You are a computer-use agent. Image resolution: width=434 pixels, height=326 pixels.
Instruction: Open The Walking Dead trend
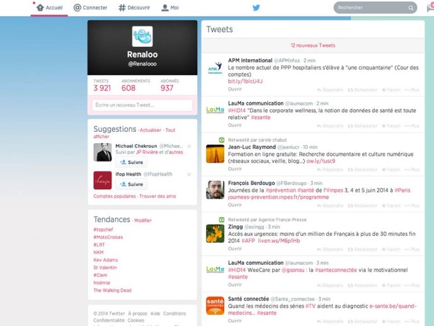[112, 290]
